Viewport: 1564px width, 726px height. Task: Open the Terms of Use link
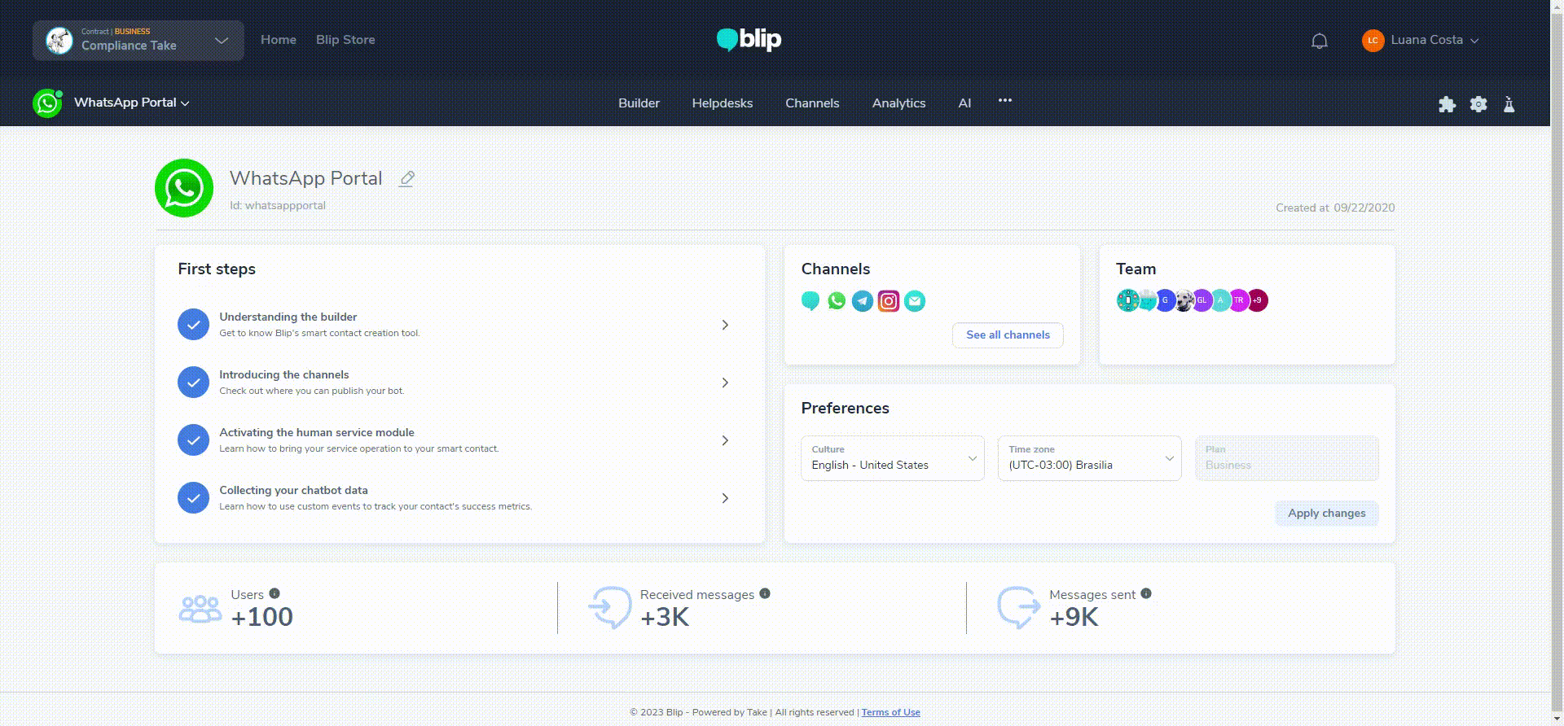[x=890, y=712]
